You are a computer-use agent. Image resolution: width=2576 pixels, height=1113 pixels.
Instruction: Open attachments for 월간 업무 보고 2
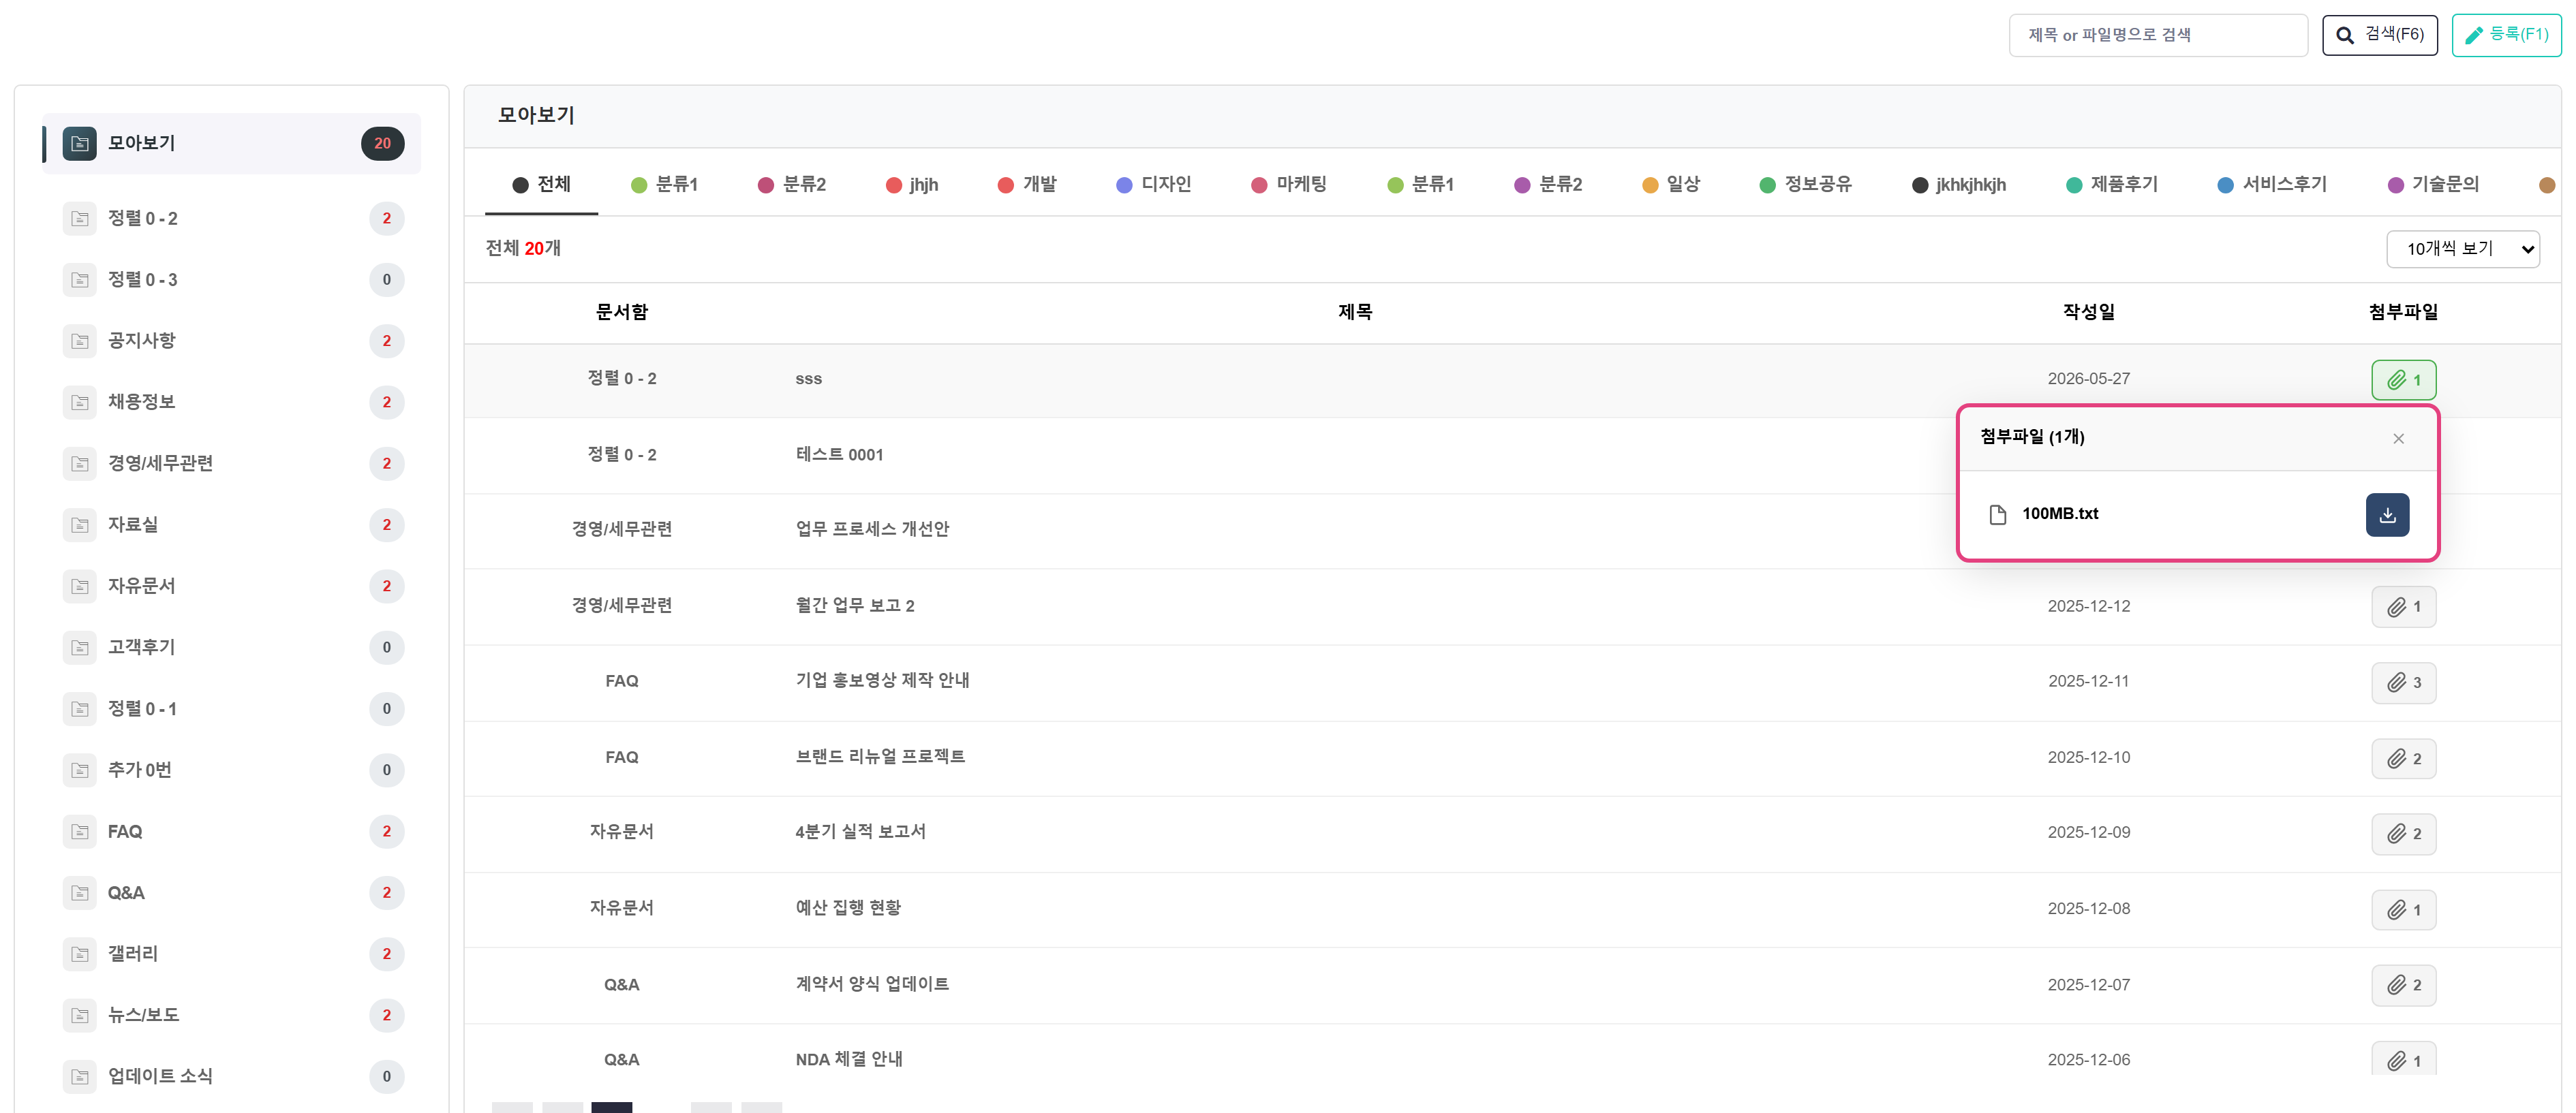tap(2403, 606)
